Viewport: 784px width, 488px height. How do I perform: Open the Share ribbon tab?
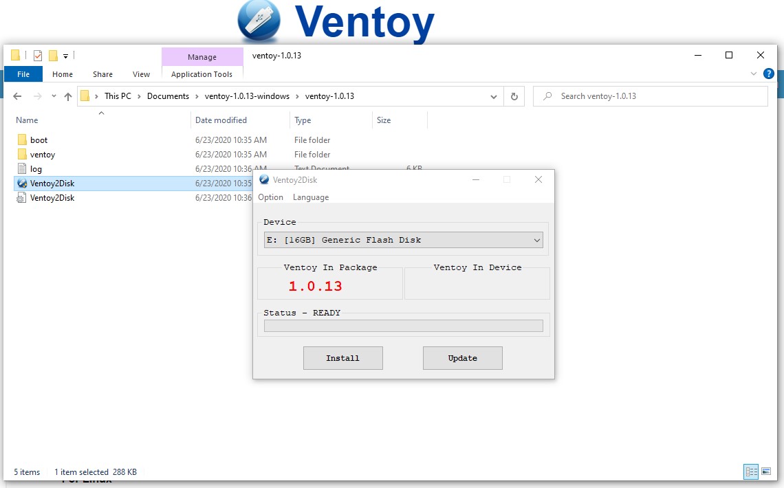pyautogui.click(x=102, y=74)
